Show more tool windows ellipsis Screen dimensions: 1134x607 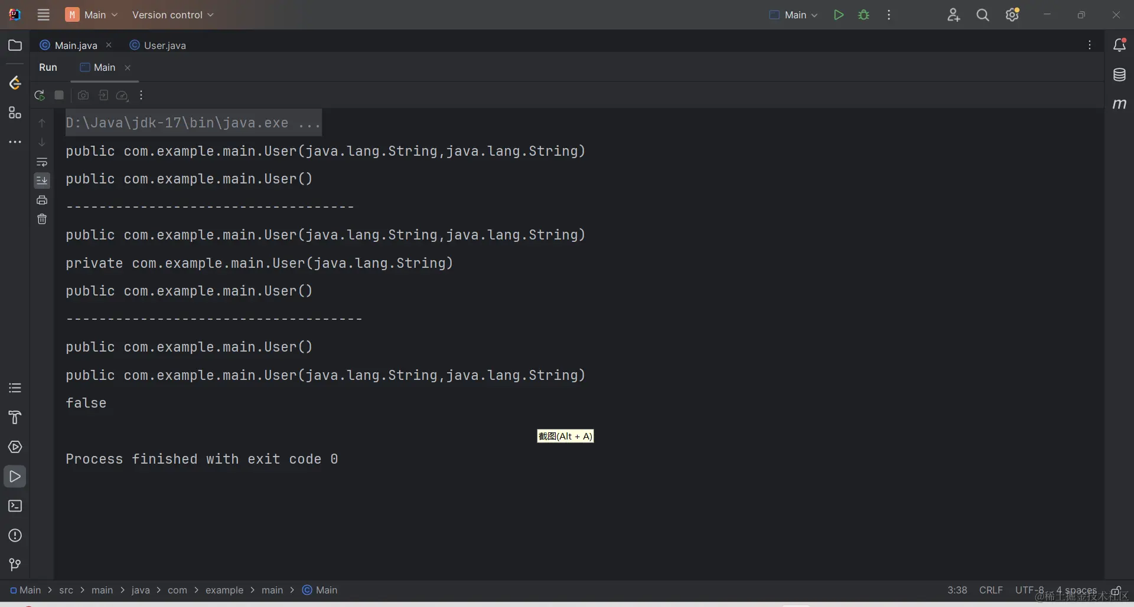(15, 142)
